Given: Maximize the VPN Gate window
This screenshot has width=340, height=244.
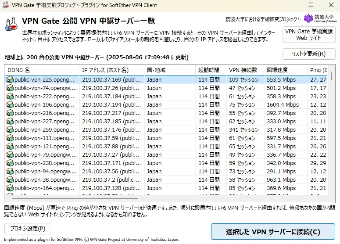Looking at the screenshot, I should pos(311,5).
